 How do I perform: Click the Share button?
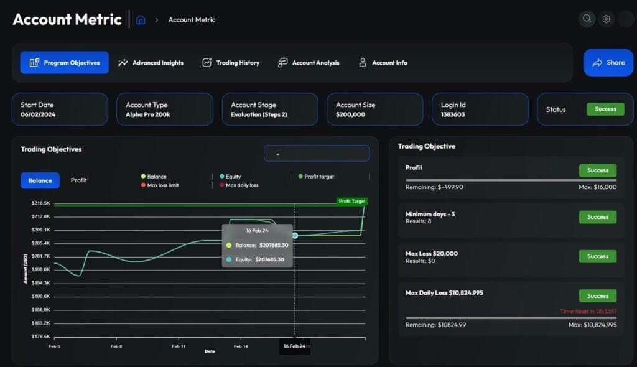[x=608, y=62]
